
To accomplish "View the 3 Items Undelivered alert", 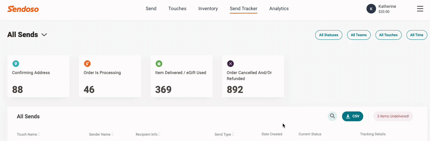I will [393, 116].
